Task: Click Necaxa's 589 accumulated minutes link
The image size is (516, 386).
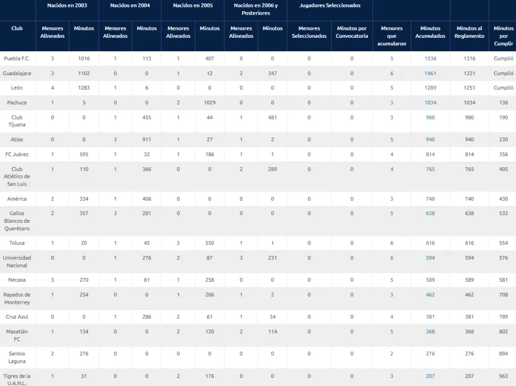Action: pos(430,280)
